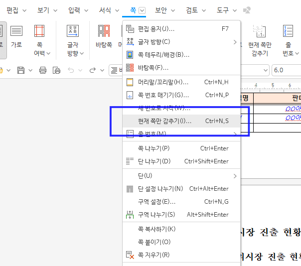Expand the save icon dropdown arrow
The image size is (301, 266).
(x=30, y=70)
